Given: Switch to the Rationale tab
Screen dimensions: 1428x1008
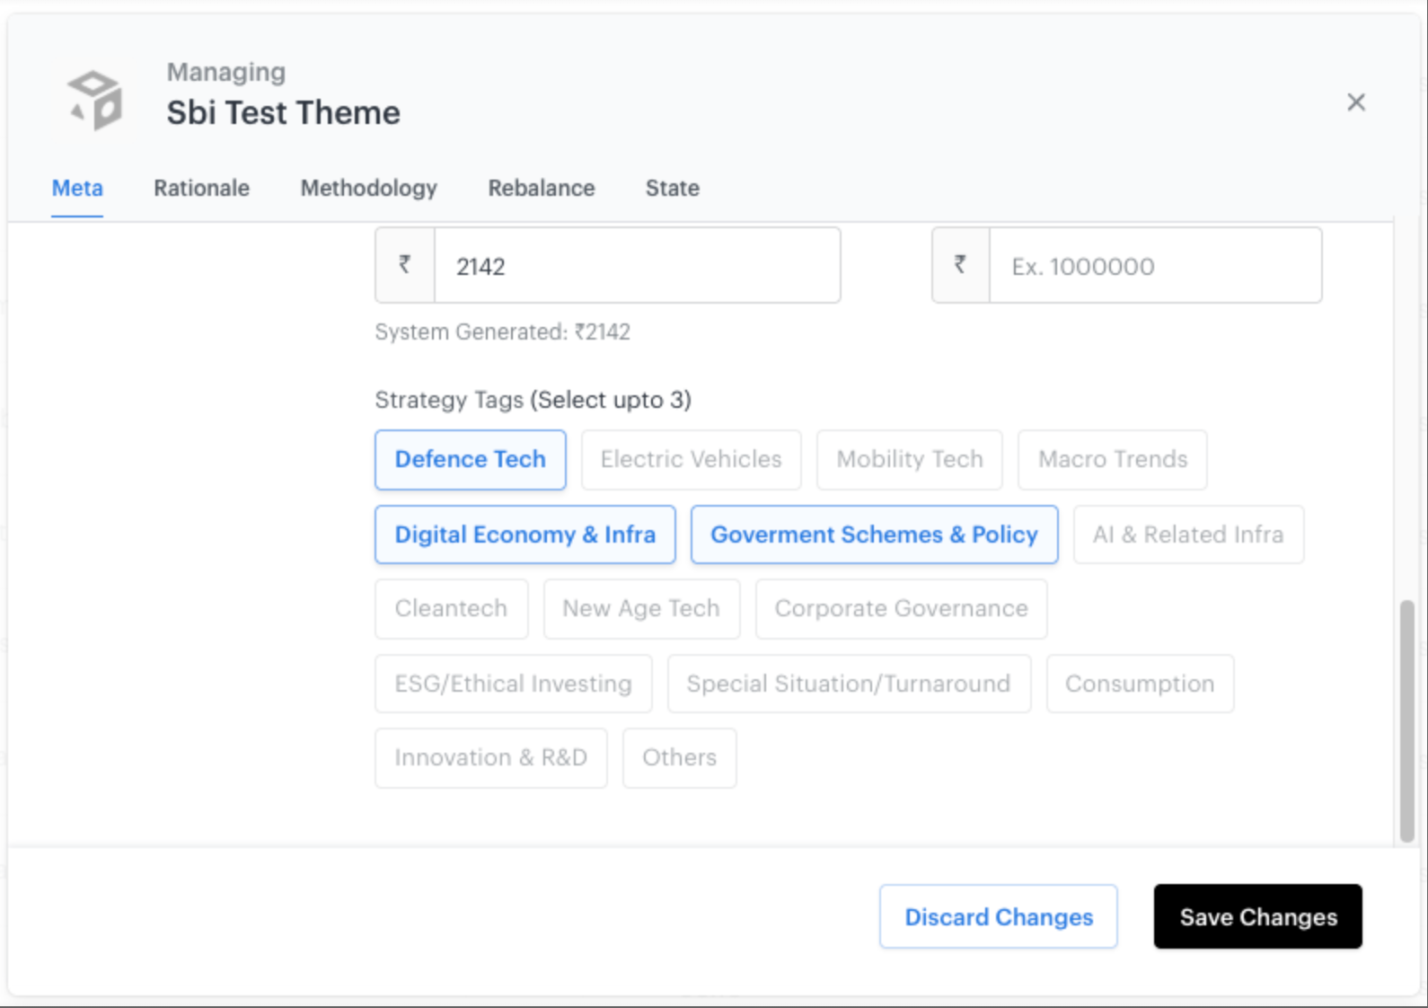Looking at the screenshot, I should tap(201, 189).
